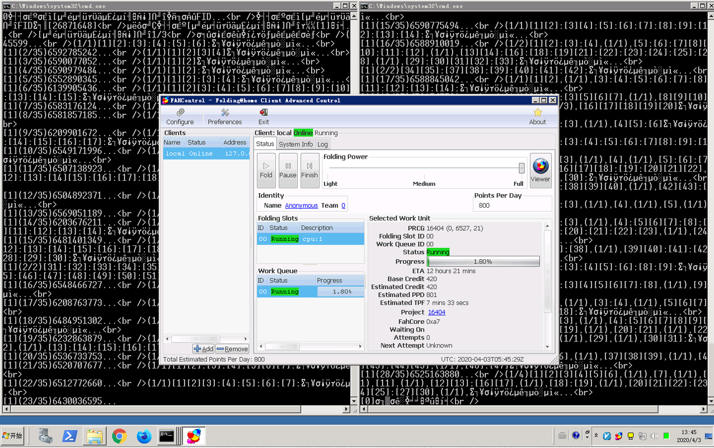Click the Folding Slots Description column header
Viewport: 714px width, 448px height.
[x=332, y=228]
